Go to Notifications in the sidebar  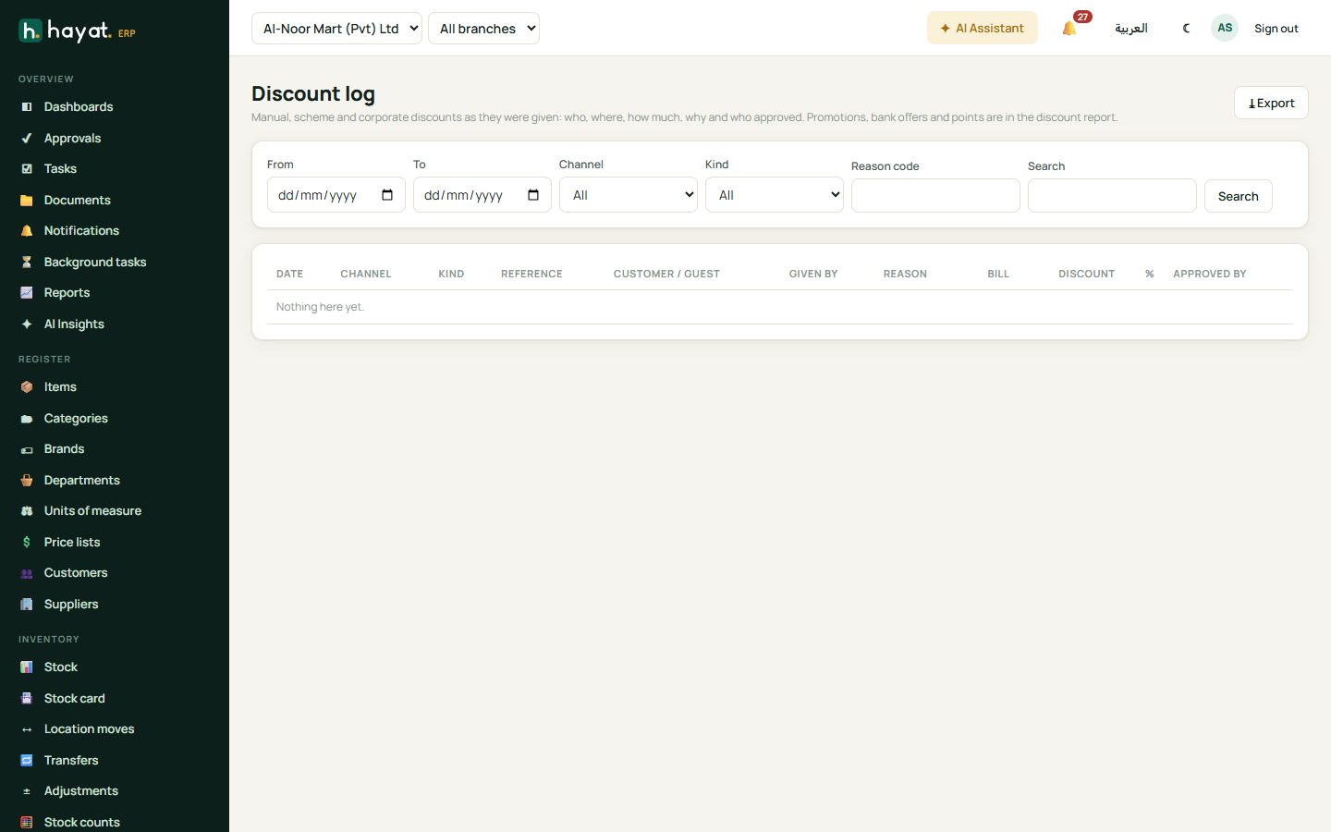tap(81, 231)
